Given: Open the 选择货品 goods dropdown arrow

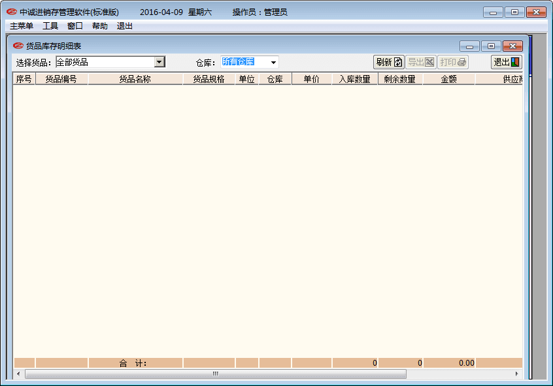Looking at the screenshot, I should (x=159, y=62).
